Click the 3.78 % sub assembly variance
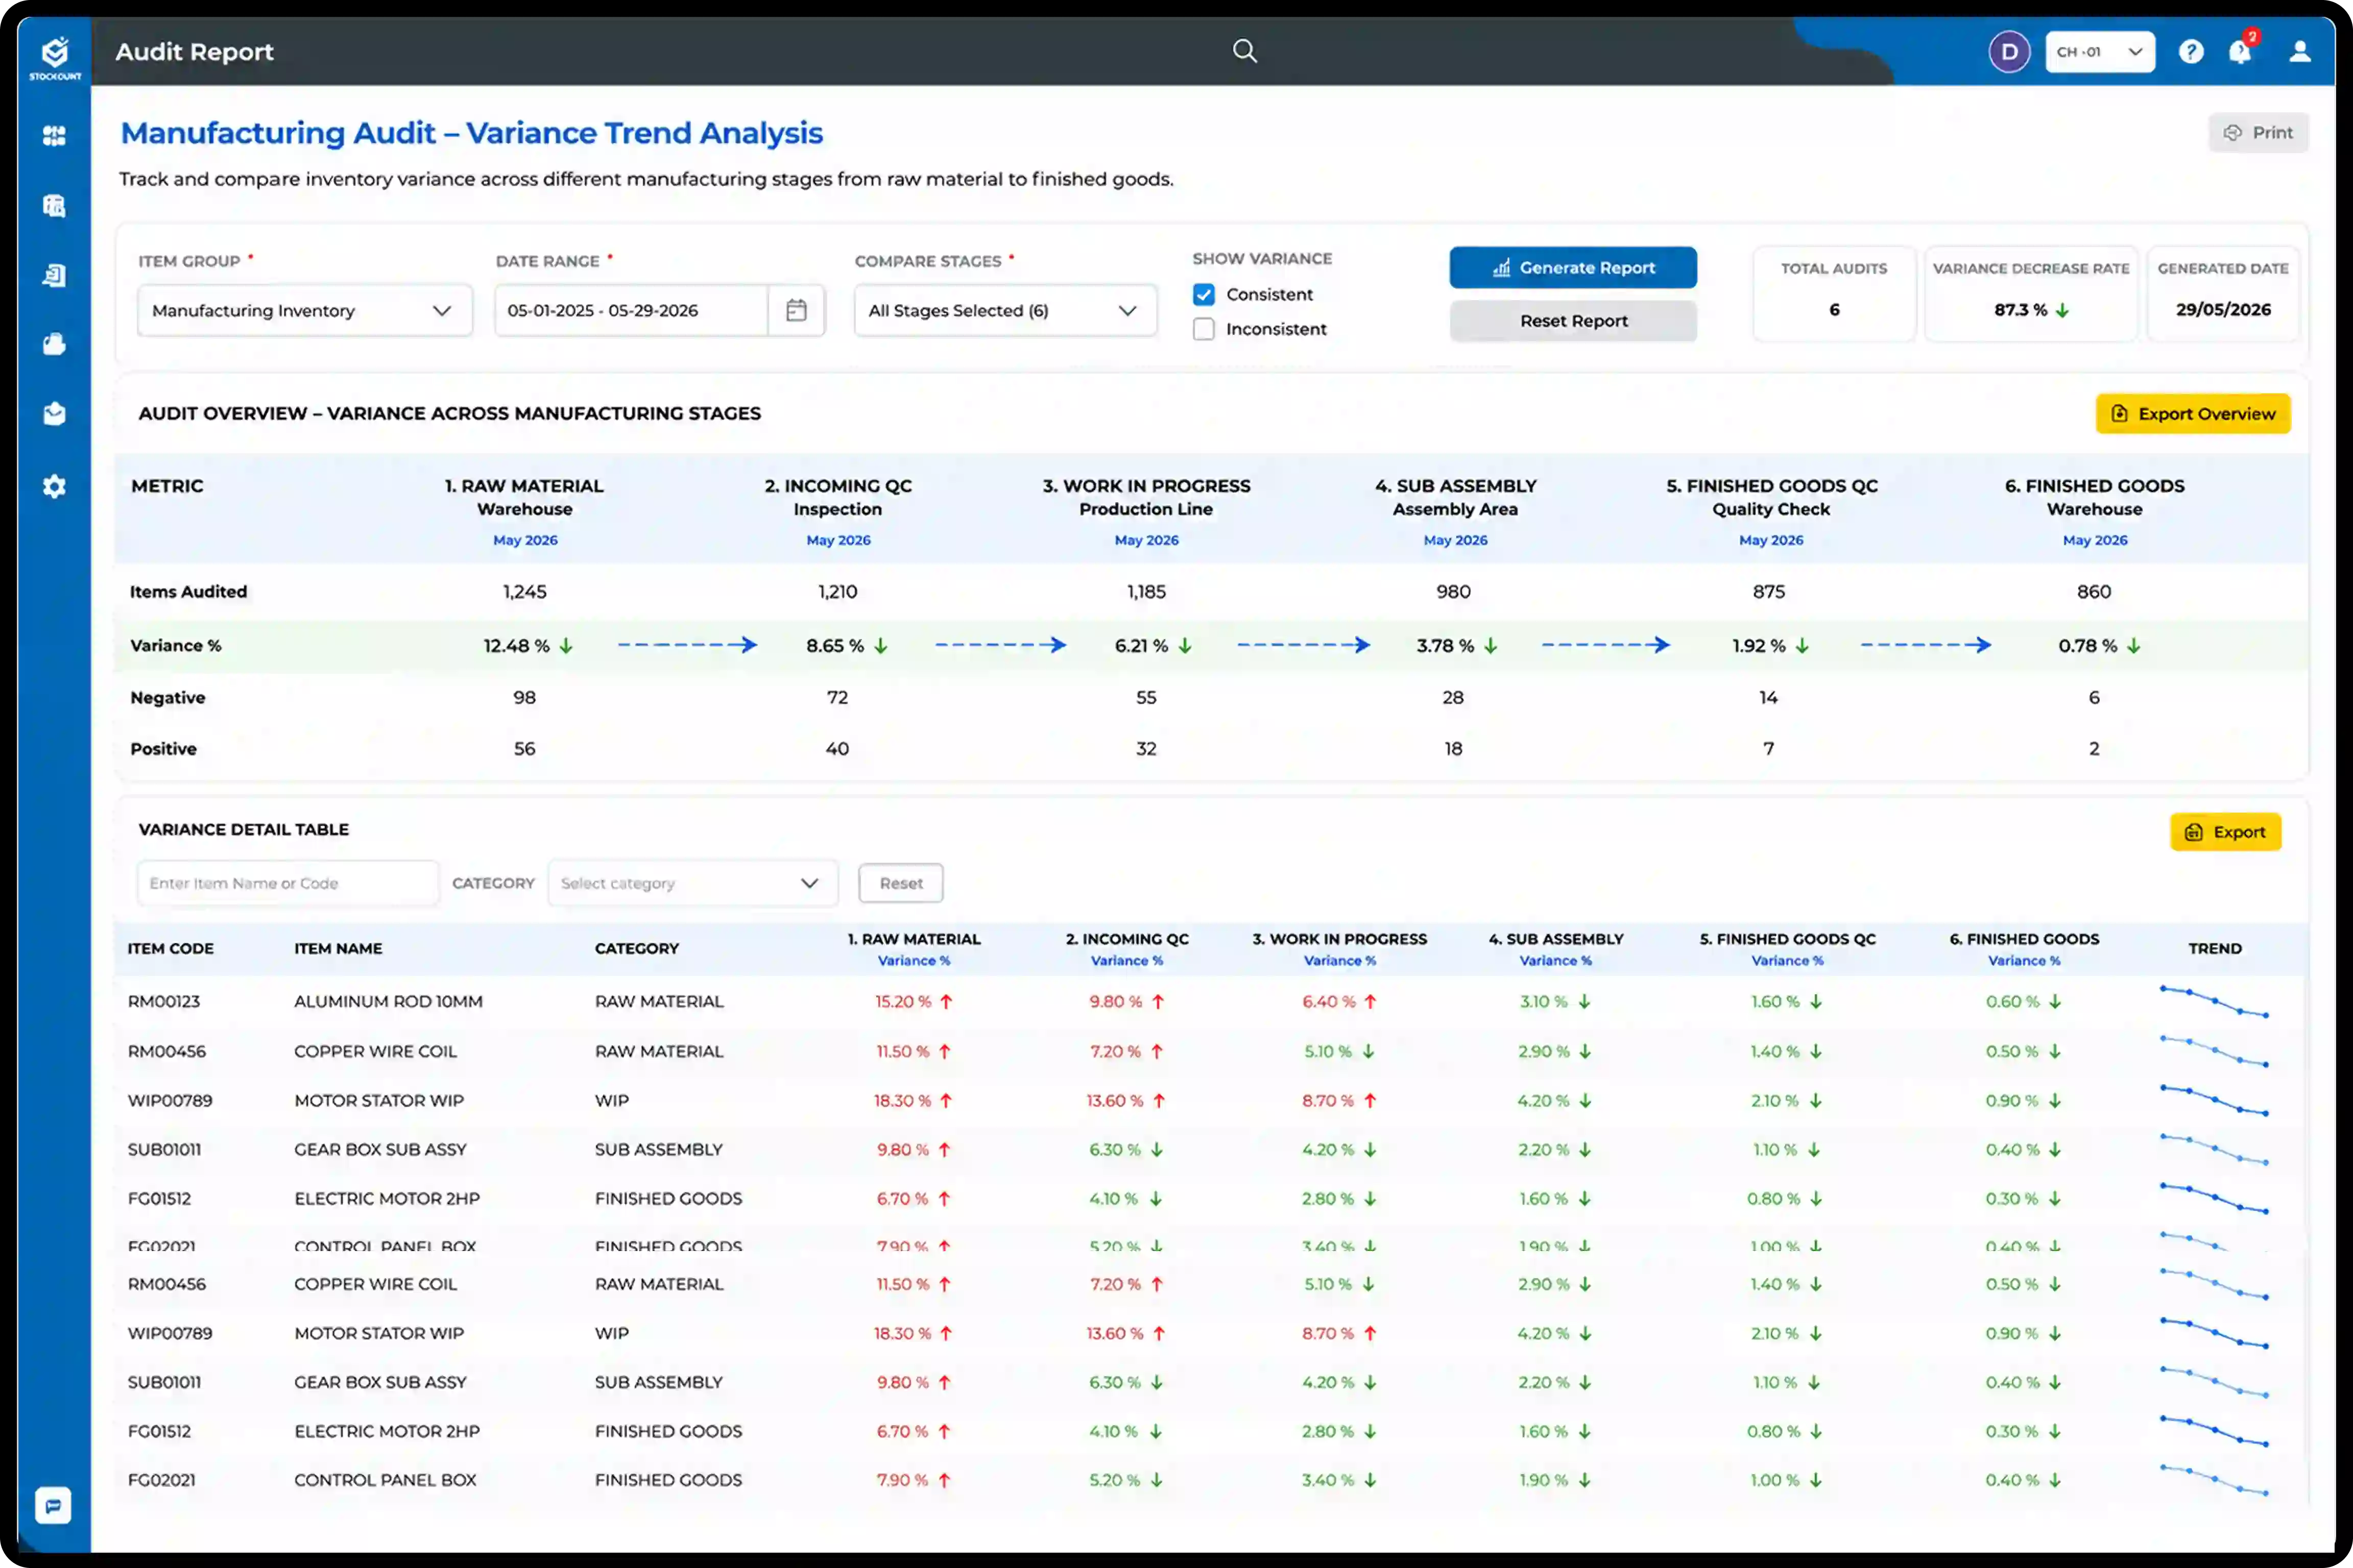 click(x=1445, y=646)
